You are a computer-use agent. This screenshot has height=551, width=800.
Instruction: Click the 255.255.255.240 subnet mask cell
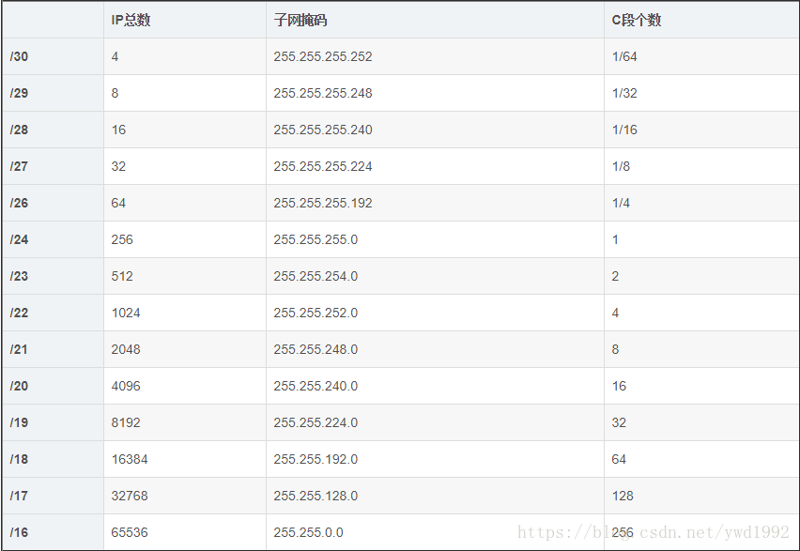(x=323, y=130)
